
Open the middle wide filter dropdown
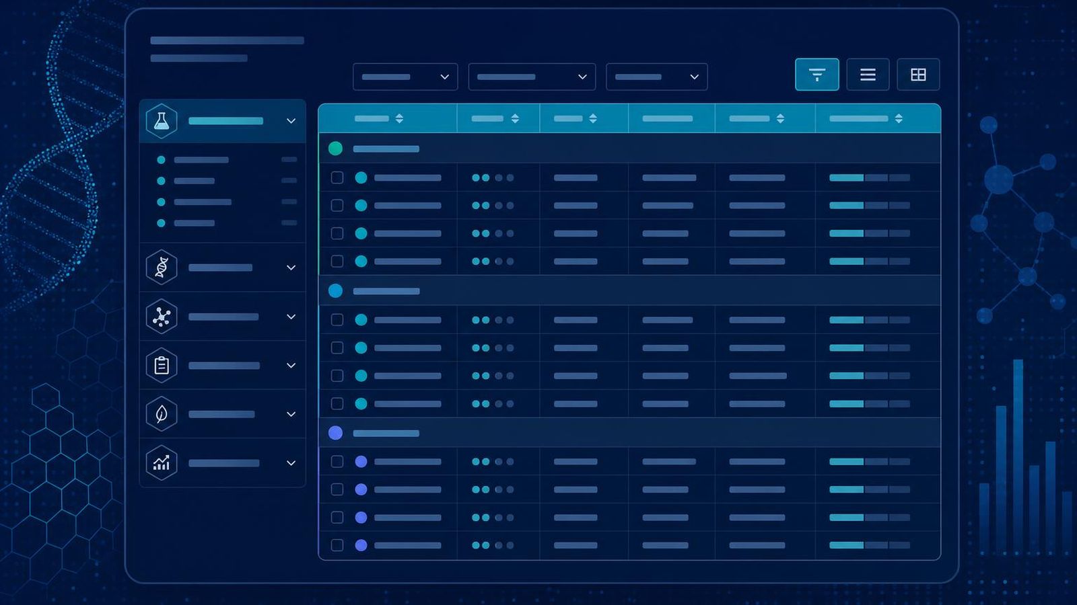point(532,77)
